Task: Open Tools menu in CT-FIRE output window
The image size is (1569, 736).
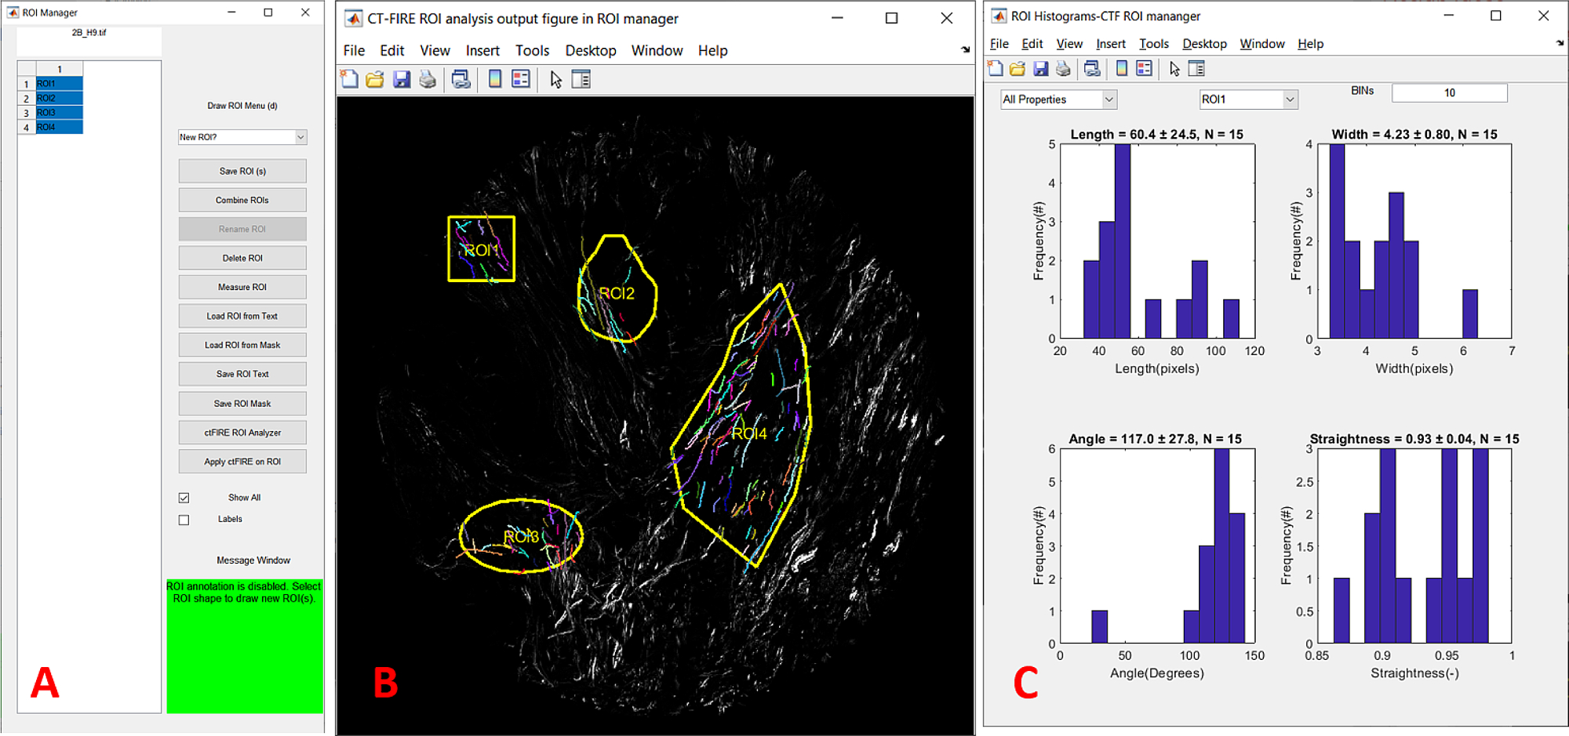Action: pos(532,51)
